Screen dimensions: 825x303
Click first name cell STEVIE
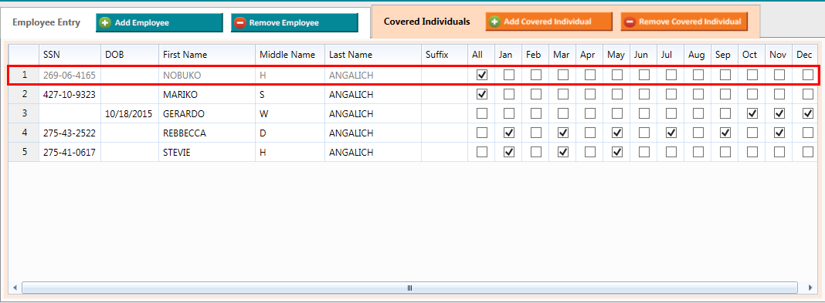click(207, 152)
